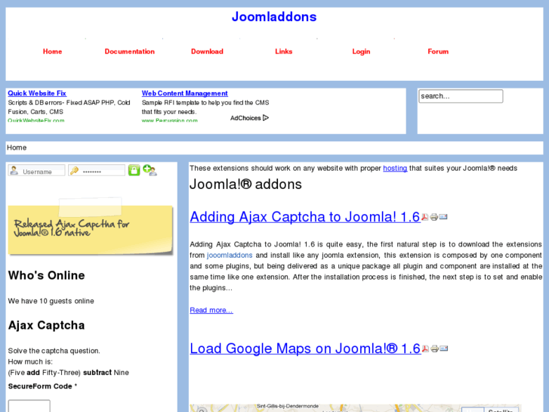This screenshot has height=412, width=549.
Task: Click the Username input field
Action: pos(36,170)
